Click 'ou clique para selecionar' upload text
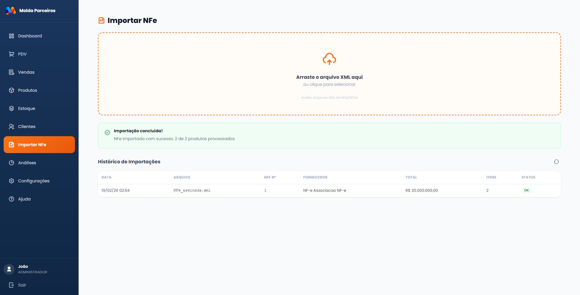Viewport: 580px width, 295px height. click(329, 85)
